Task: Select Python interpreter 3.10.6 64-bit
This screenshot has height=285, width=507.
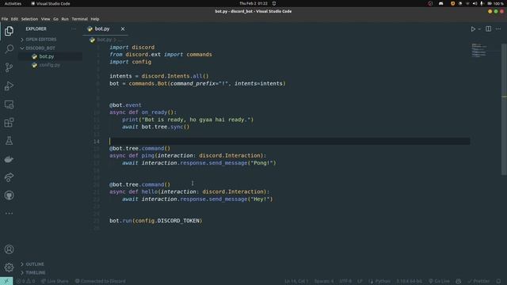Action: coord(409,281)
